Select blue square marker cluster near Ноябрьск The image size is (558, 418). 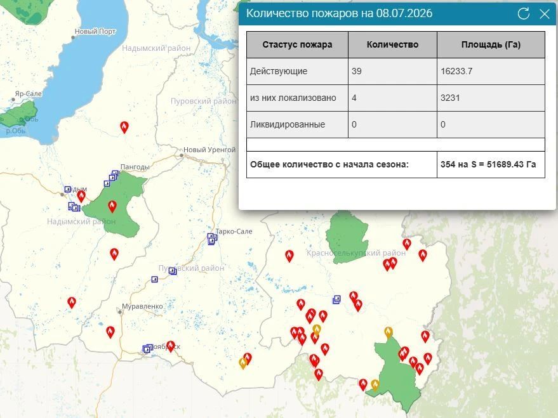pyautogui.click(x=147, y=348)
